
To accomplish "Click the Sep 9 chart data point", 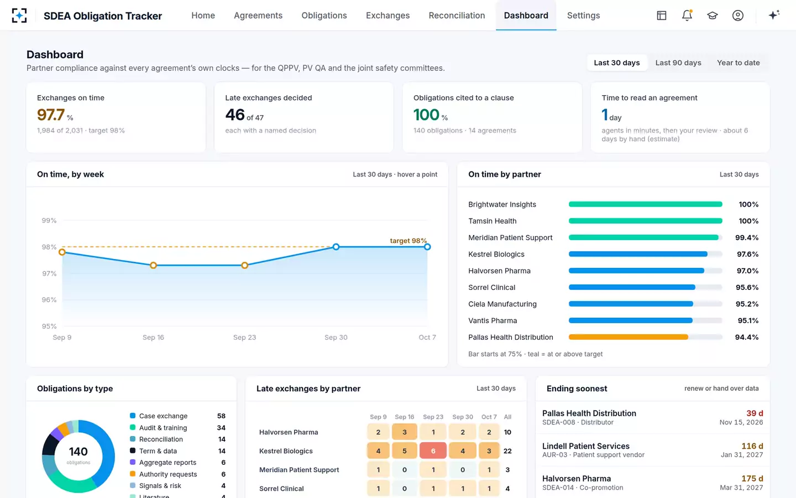I will 62,252.
